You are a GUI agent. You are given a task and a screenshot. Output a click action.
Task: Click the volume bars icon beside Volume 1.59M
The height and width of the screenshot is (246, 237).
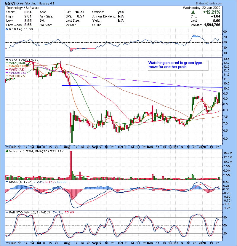7,151
